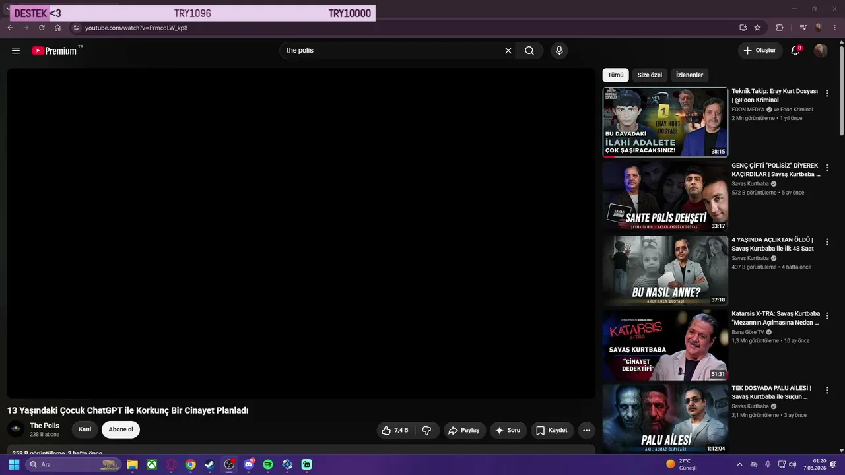Launch Xbox app from taskbar
Image resolution: width=845 pixels, height=475 pixels.
pyautogui.click(x=152, y=464)
